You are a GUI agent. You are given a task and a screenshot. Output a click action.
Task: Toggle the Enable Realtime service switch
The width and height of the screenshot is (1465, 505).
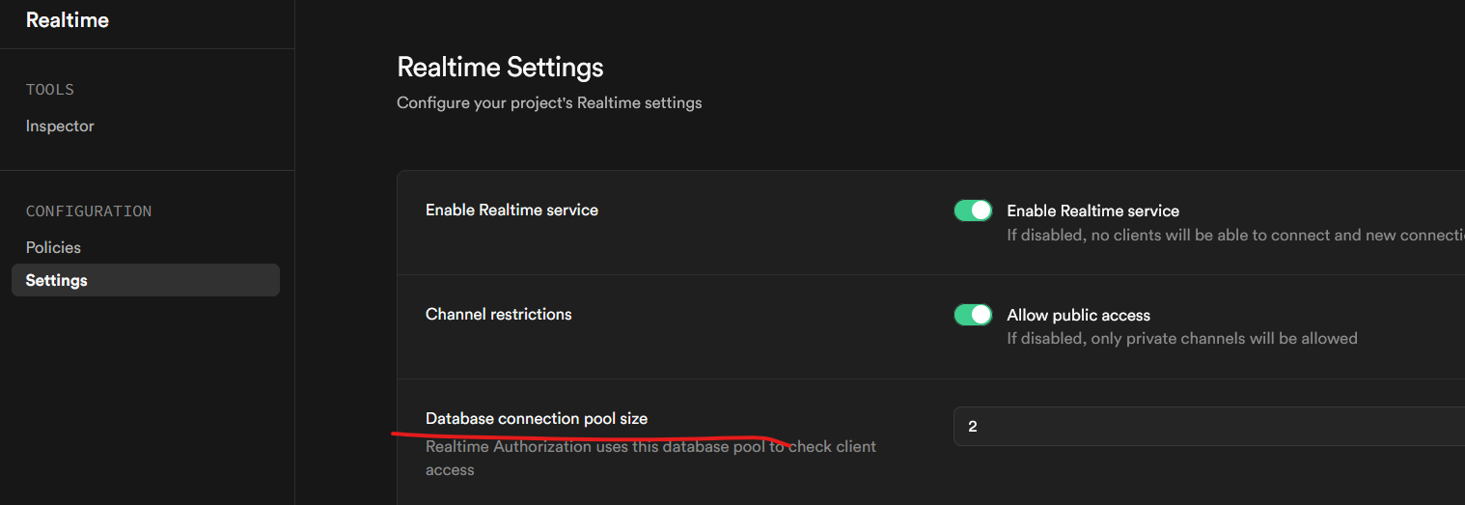click(973, 210)
